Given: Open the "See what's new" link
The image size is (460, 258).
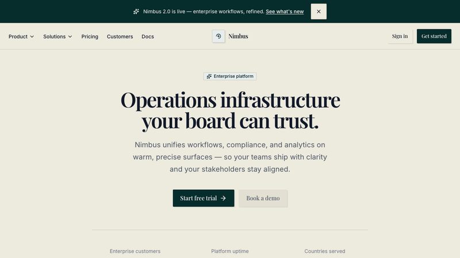Looking at the screenshot, I should [x=285, y=11].
